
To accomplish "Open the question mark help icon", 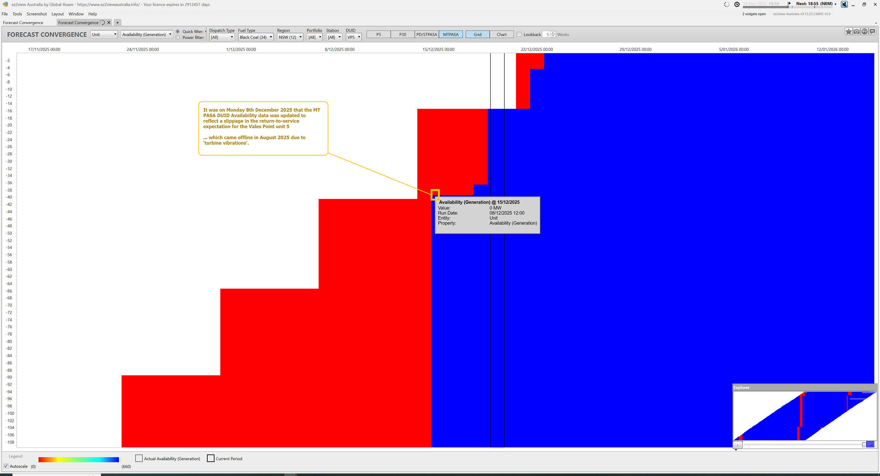I will [864, 32].
